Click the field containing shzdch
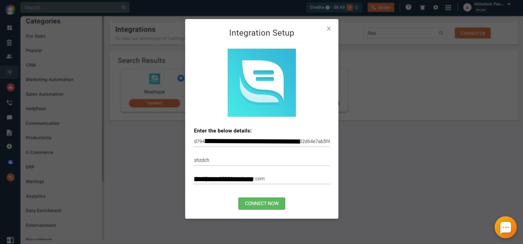This screenshot has height=244, width=523. click(262, 160)
